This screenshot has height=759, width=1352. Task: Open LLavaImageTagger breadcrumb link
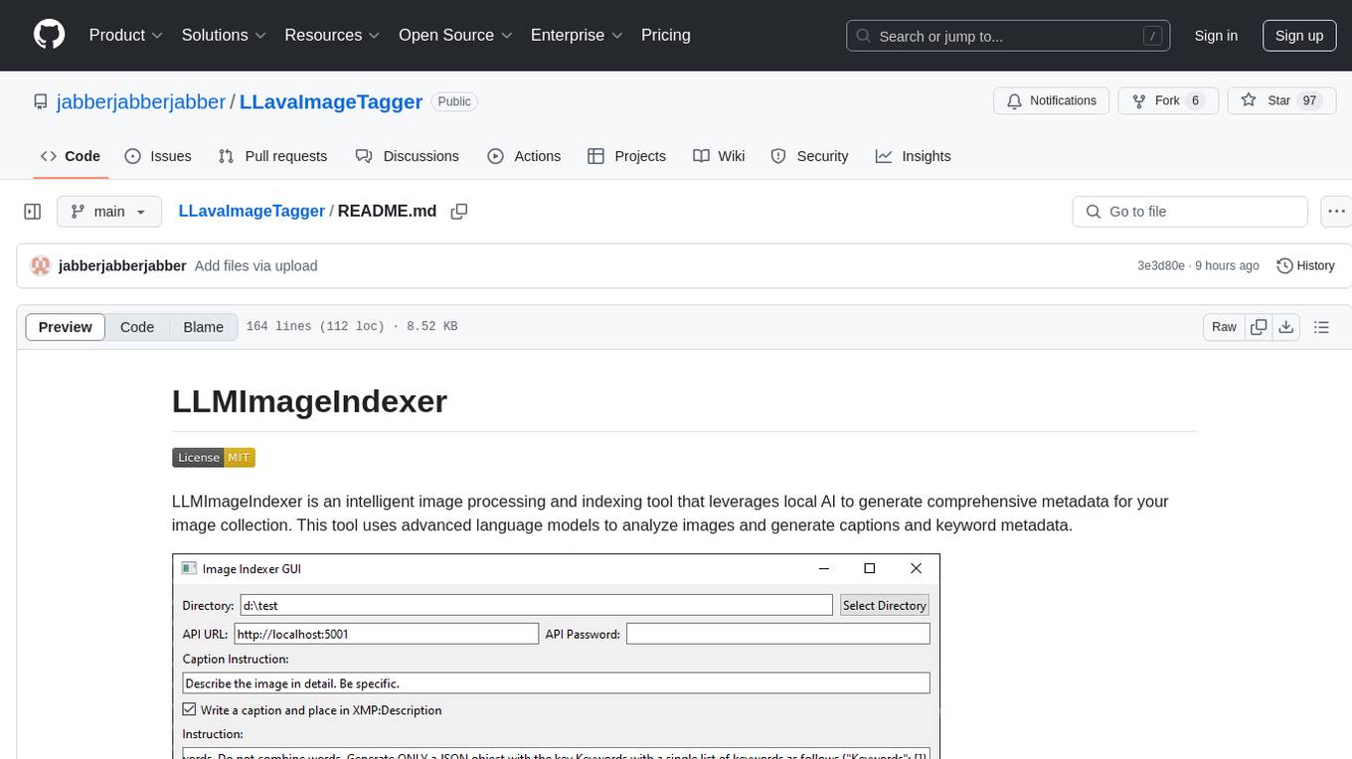252,211
